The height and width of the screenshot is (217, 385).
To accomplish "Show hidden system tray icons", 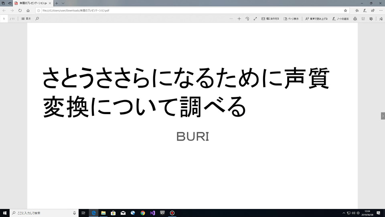I will click(x=344, y=213).
